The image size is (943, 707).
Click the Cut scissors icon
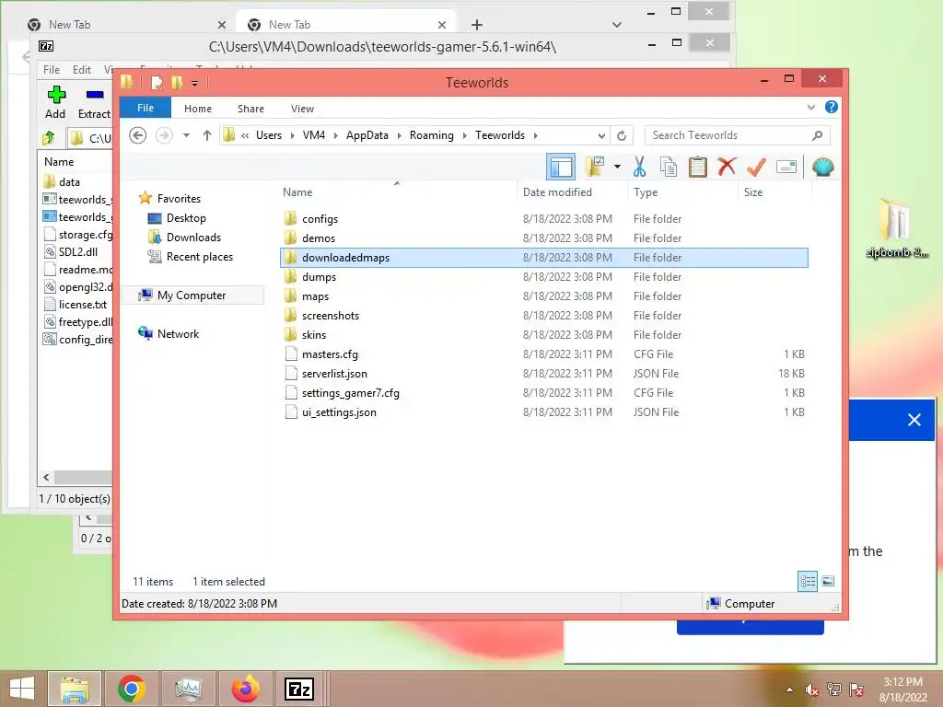[639, 167]
